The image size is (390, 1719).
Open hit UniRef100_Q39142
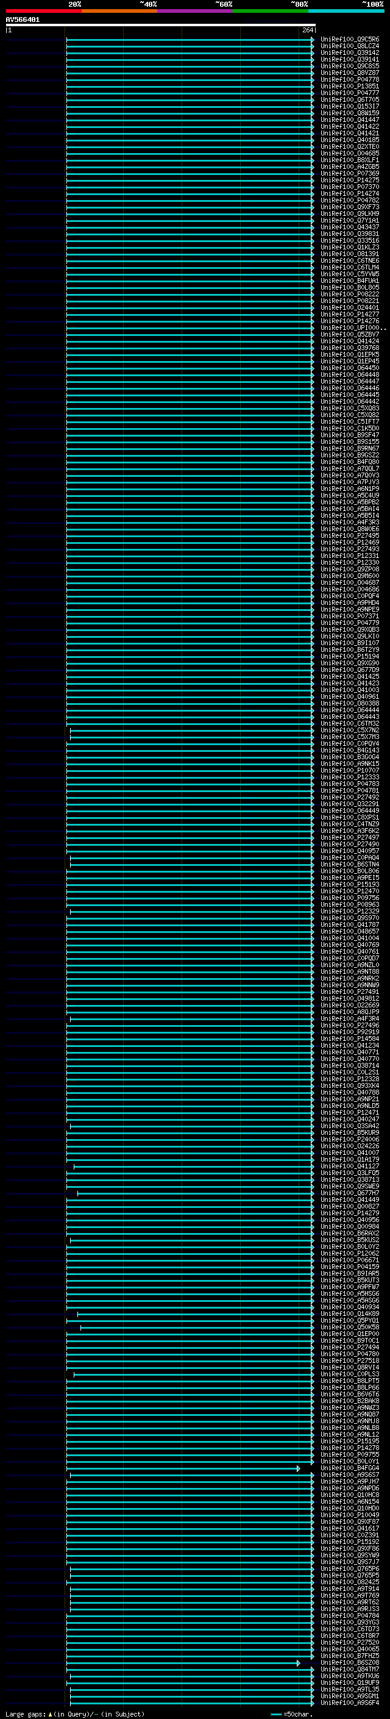pyautogui.click(x=350, y=52)
